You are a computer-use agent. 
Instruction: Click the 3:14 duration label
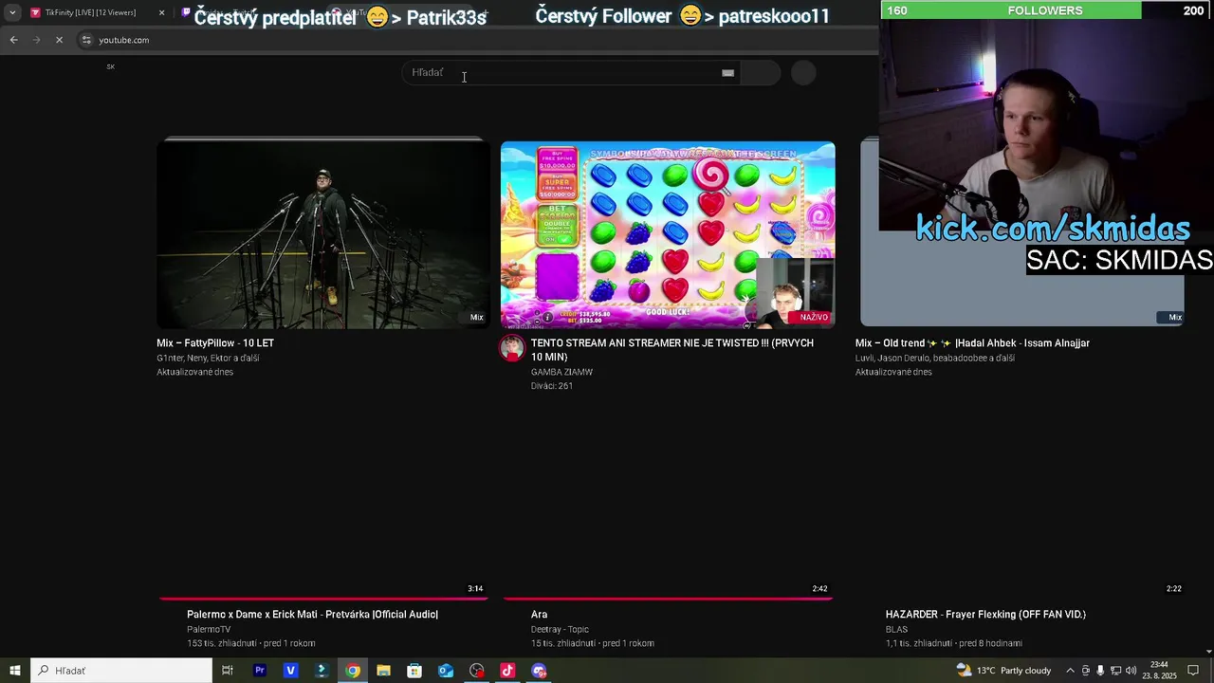click(x=475, y=588)
